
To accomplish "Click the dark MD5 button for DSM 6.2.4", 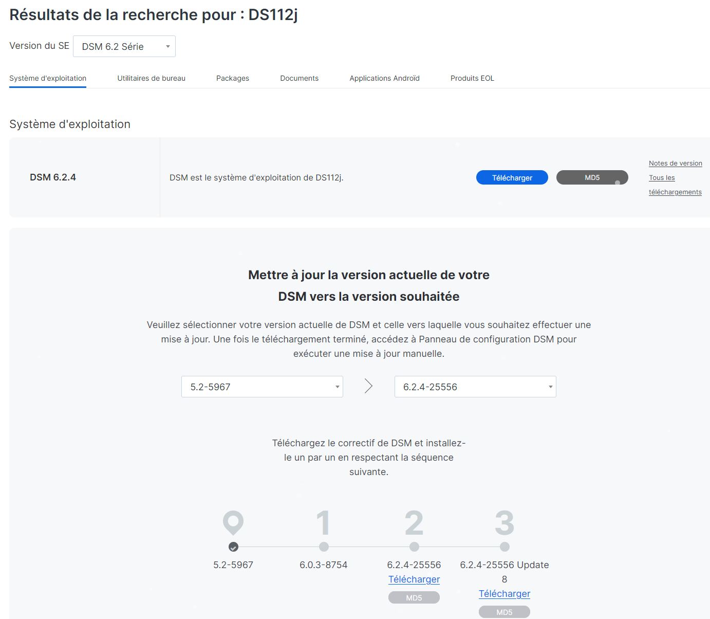I will click(592, 177).
